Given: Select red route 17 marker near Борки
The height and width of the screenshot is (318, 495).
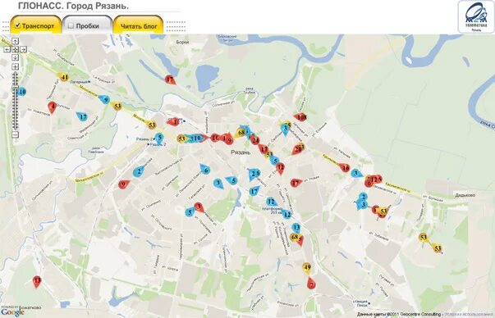Looking at the screenshot, I should click(170, 79).
